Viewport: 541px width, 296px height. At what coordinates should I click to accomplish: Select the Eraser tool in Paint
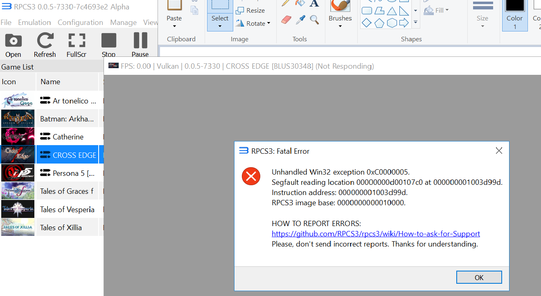[286, 19]
